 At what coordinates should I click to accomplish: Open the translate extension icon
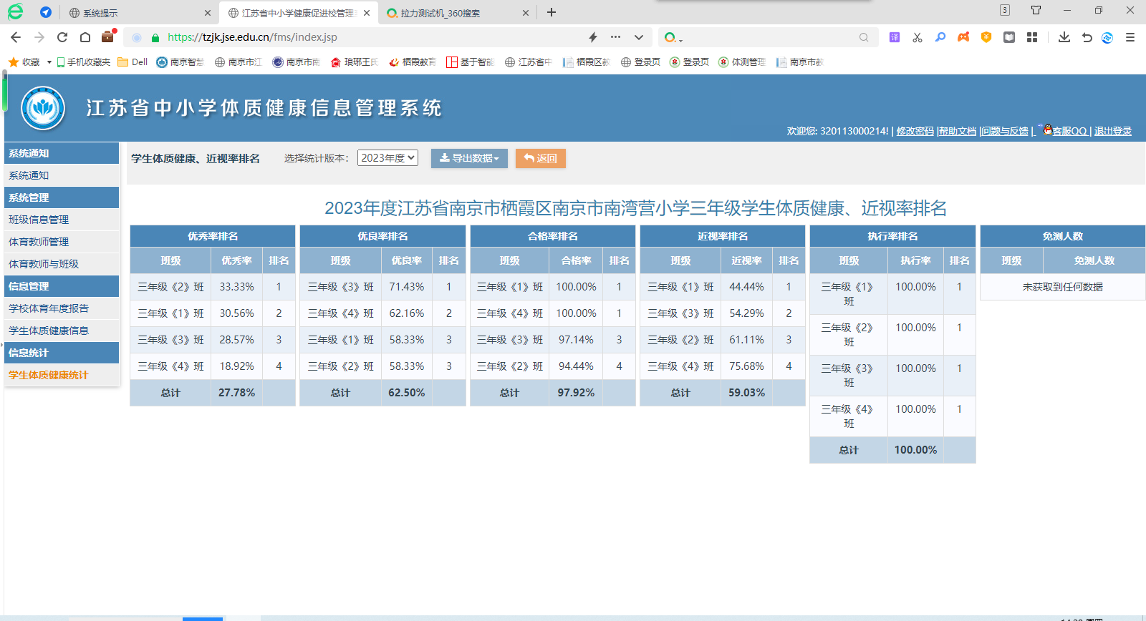coord(895,37)
